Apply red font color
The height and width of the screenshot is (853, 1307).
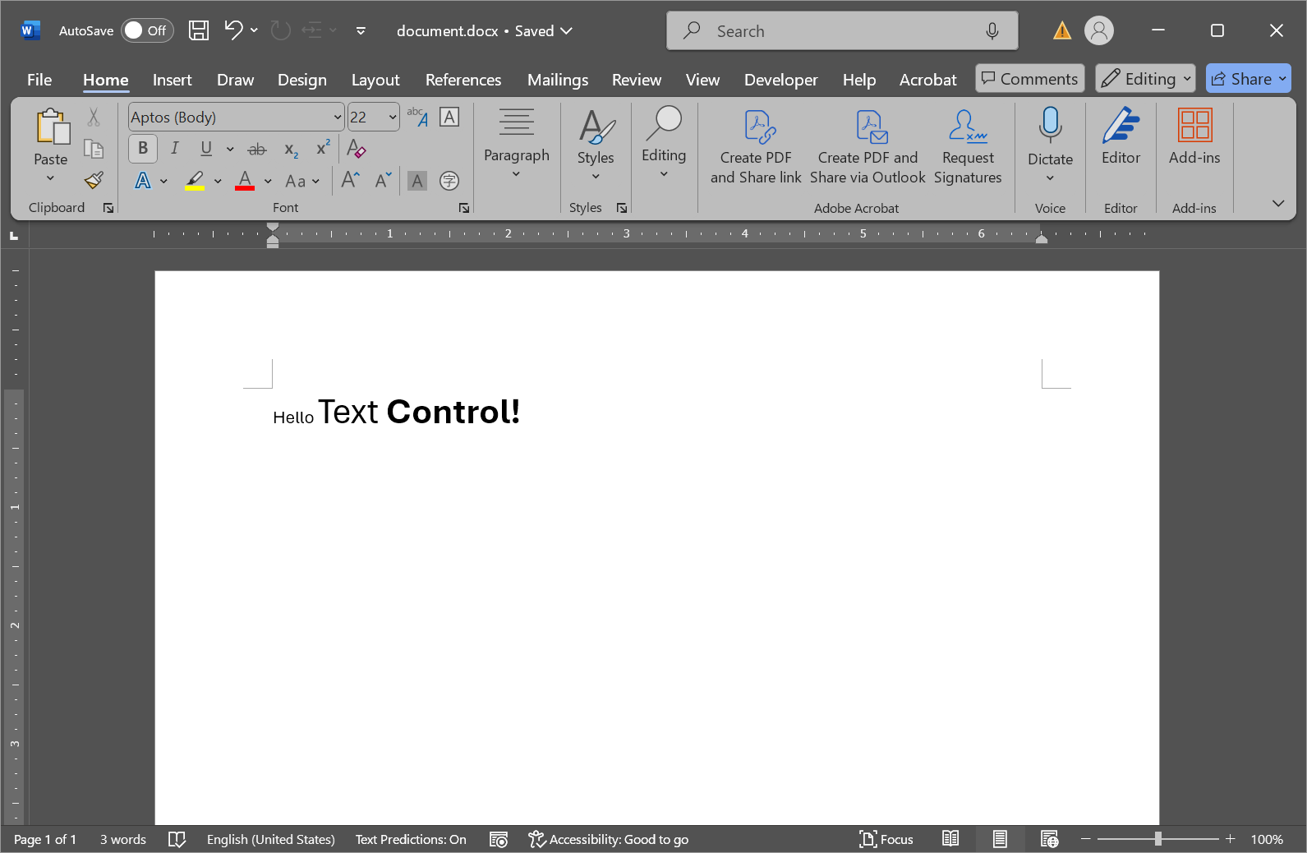click(245, 181)
